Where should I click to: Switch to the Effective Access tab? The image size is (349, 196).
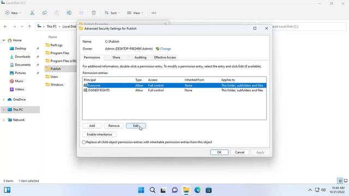(165, 57)
